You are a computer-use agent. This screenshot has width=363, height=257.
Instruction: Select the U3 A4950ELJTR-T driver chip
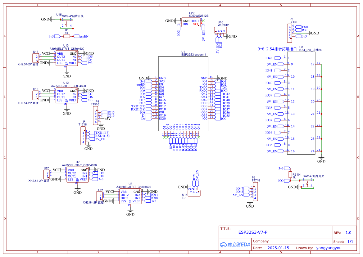[x=130, y=196]
